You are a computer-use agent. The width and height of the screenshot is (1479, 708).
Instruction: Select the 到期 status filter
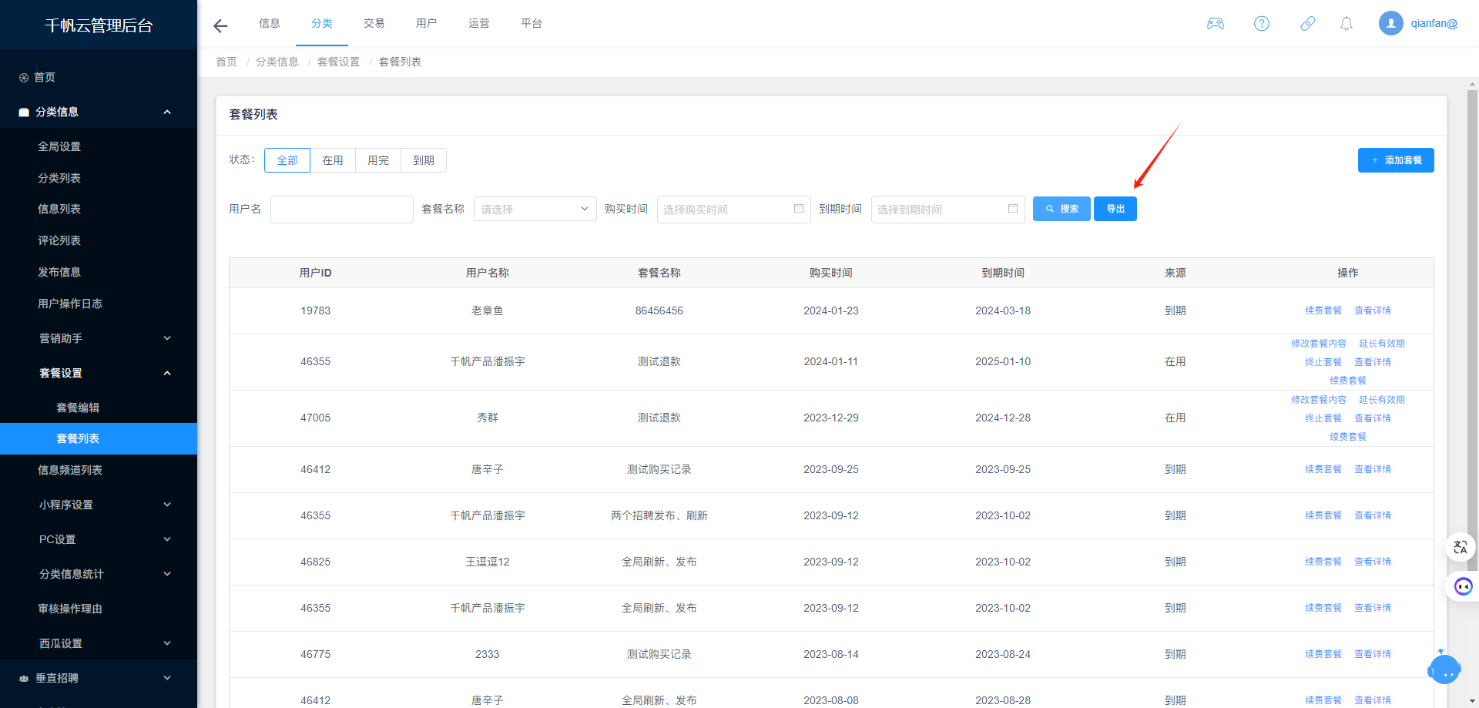[x=424, y=160]
